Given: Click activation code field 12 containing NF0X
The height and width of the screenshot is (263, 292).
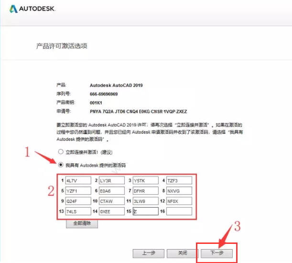Looking at the screenshot, I should (179, 201).
